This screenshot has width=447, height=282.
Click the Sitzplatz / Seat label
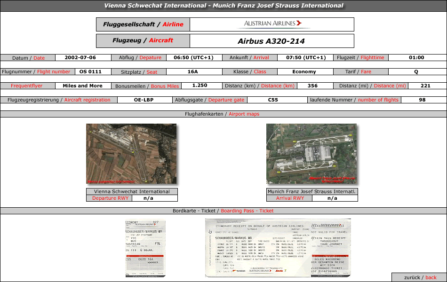pos(139,72)
